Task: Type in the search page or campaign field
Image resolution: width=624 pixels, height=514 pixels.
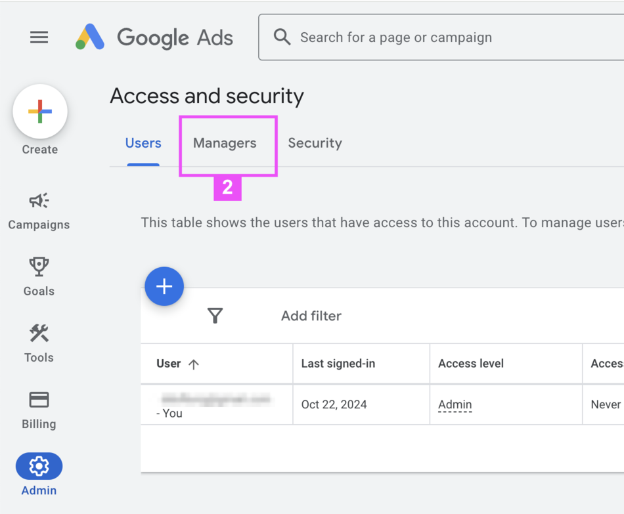Action: [427, 37]
